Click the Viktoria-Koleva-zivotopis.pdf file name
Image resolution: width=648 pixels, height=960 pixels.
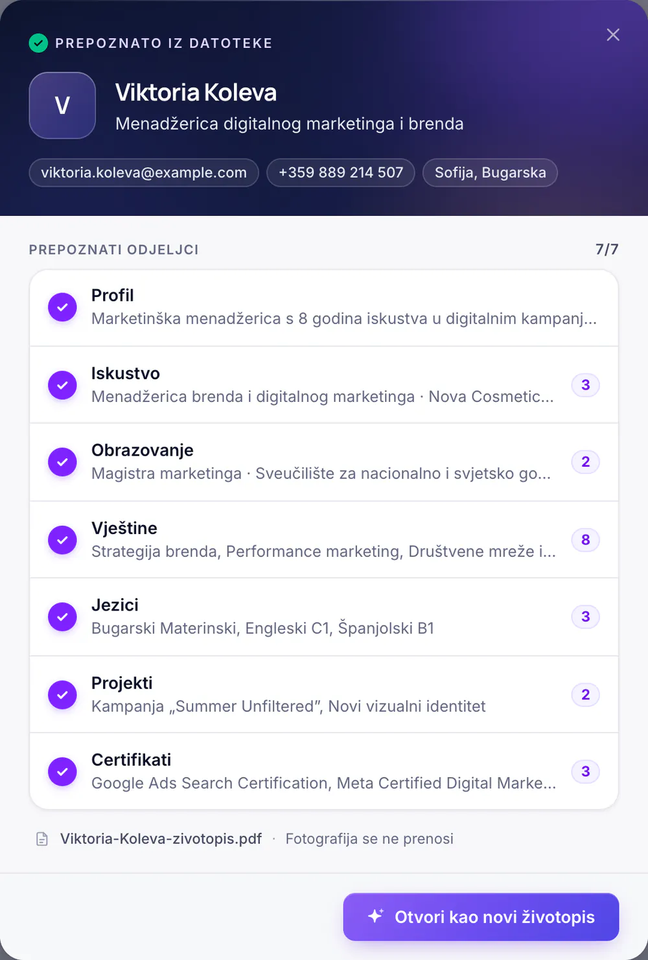pos(161,839)
